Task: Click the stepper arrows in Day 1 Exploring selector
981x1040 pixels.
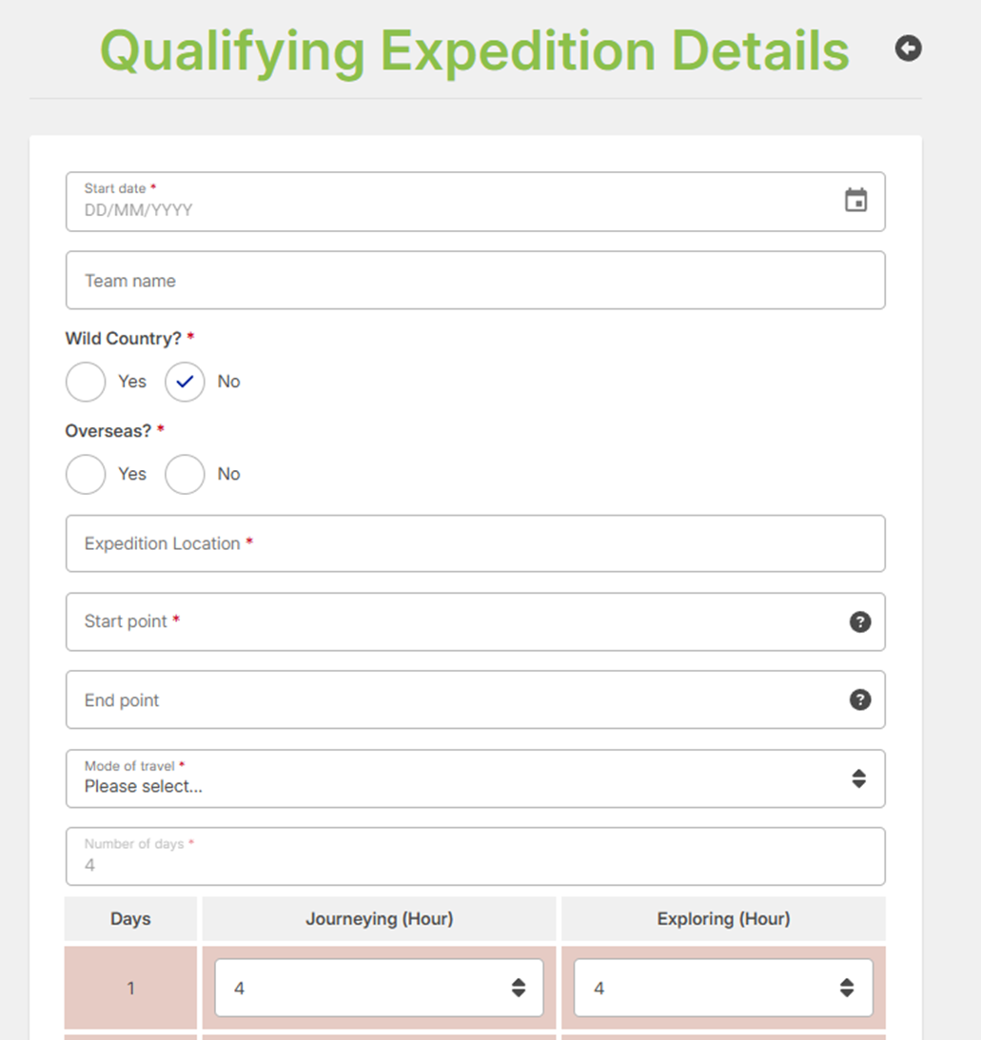Action: 846,988
